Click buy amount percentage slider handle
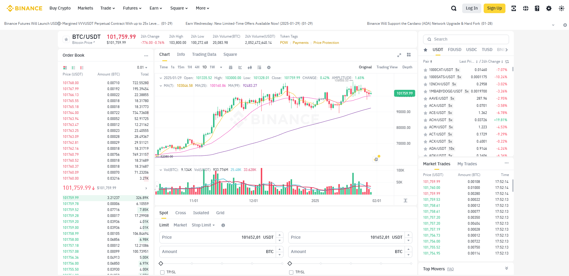Viewport: 569px width, 276px height. coord(161,263)
